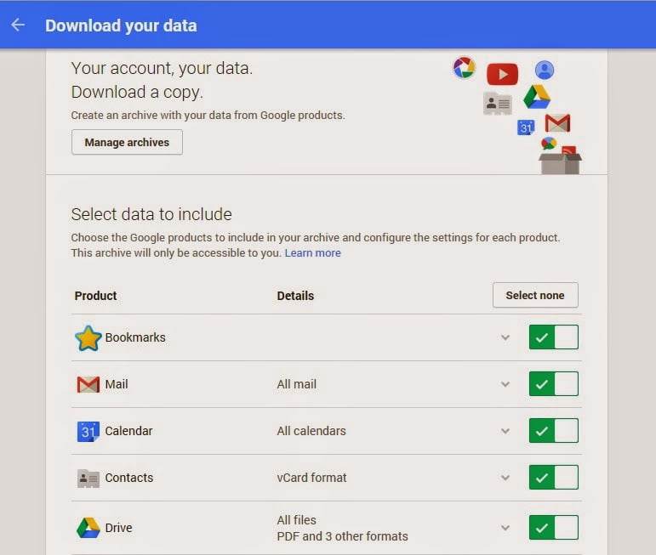The height and width of the screenshot is (555, 656).
Task: Toggle off Mail inclusion switch
Action: 554,383
